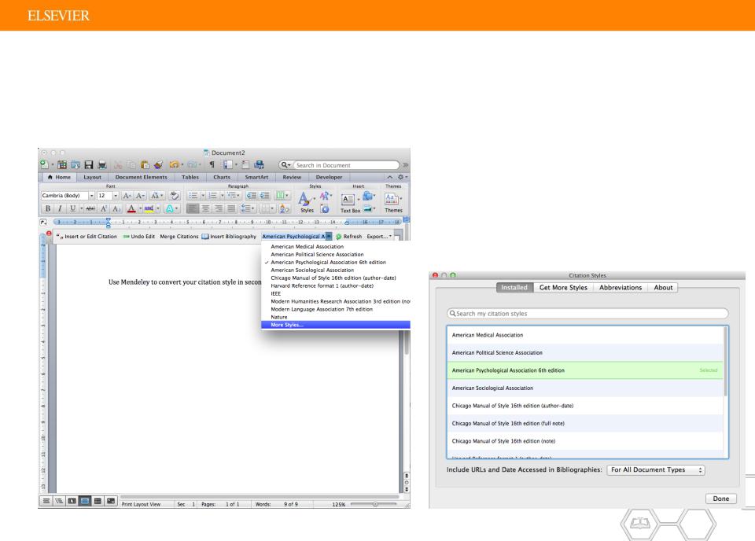Toggle justify text alignment
The image size is (755, 541).
[x=231, y=208]
